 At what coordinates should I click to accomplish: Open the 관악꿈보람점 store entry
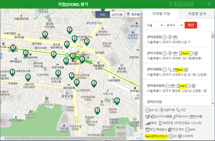point(177,88)
